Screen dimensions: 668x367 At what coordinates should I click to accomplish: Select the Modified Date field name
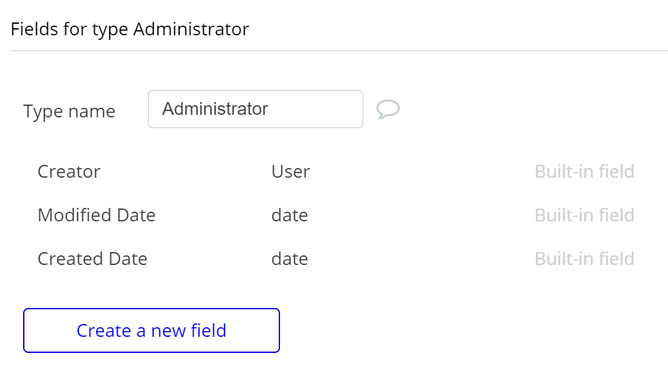(x=96, y=215)
